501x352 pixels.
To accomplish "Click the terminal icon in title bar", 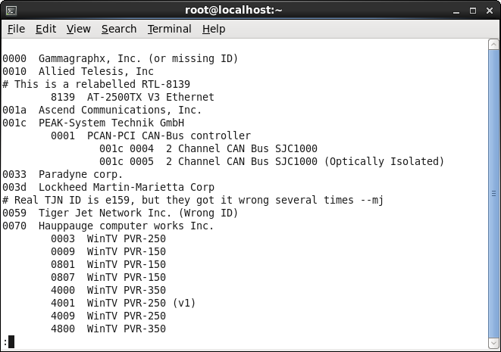I will pyautogui.click(x=11, y=10).
